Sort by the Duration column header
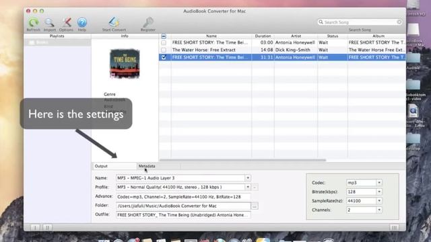The height and width of the screenshot is (242, 431). [x=263, y=36]
